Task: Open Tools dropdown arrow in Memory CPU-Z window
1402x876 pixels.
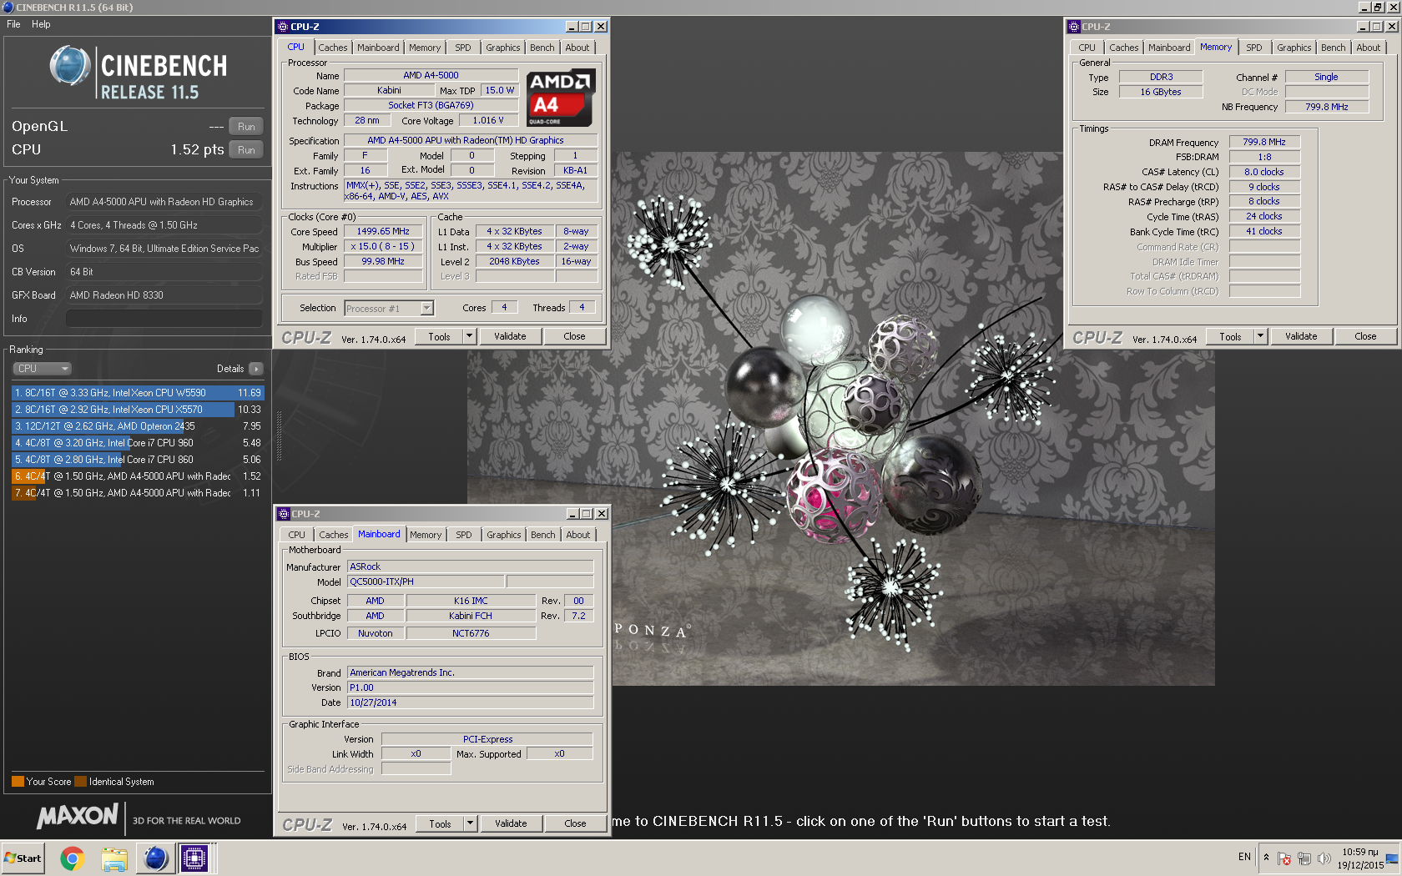Action: (x=1261, y=337)
